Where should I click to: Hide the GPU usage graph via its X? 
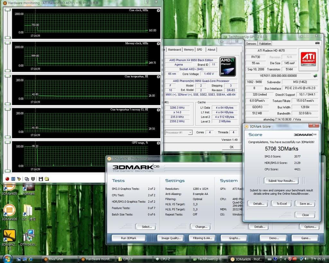158,143
